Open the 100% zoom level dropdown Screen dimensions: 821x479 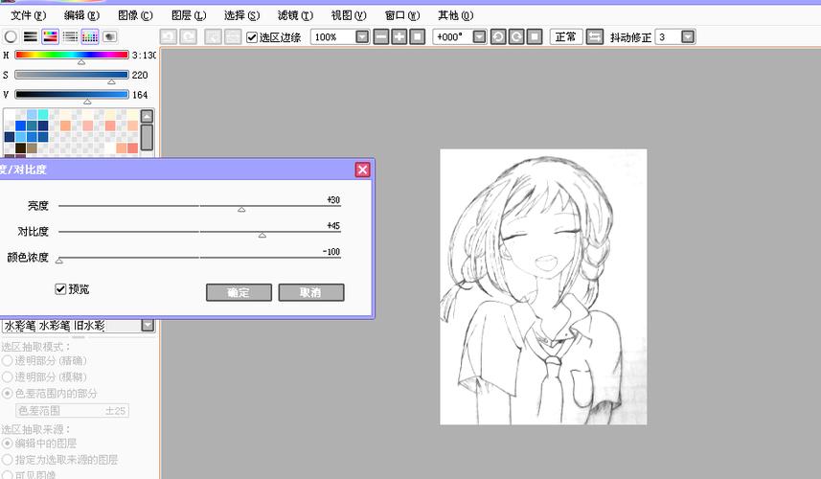362,36
